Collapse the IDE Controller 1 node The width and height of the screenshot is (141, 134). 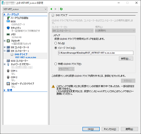5,51
